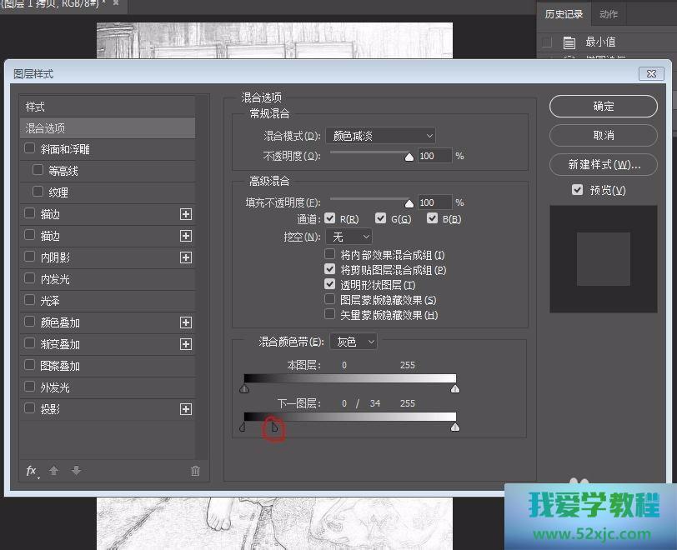Click the move effect up arrow

(x=54, y=471)
